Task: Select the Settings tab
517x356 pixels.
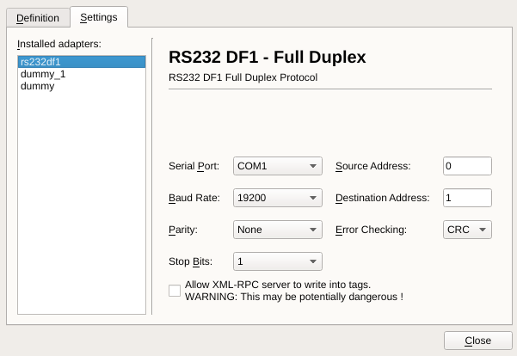Action: pyautogui.click(x=98, y=17)
